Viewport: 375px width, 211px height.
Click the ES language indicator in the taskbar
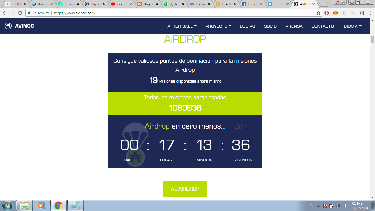pyautogui.click(x=311, y=205)
